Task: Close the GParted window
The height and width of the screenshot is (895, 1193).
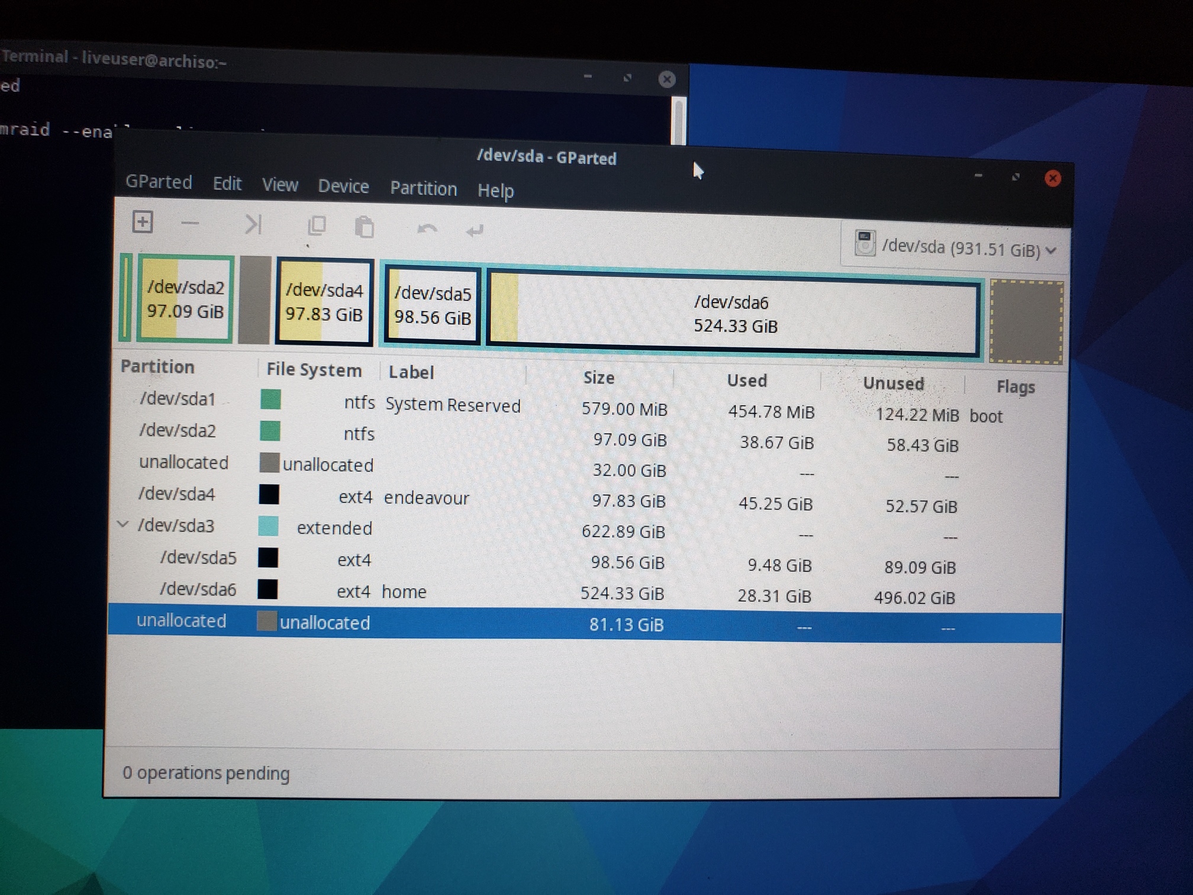Action: click(x=1052, y=178)
